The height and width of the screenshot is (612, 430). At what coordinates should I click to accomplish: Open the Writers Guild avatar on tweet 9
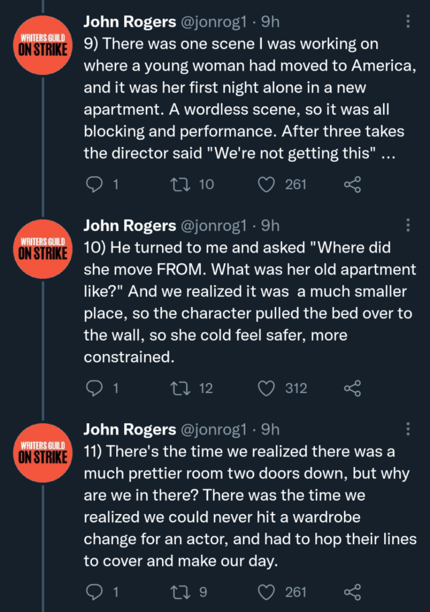[42, 45]
